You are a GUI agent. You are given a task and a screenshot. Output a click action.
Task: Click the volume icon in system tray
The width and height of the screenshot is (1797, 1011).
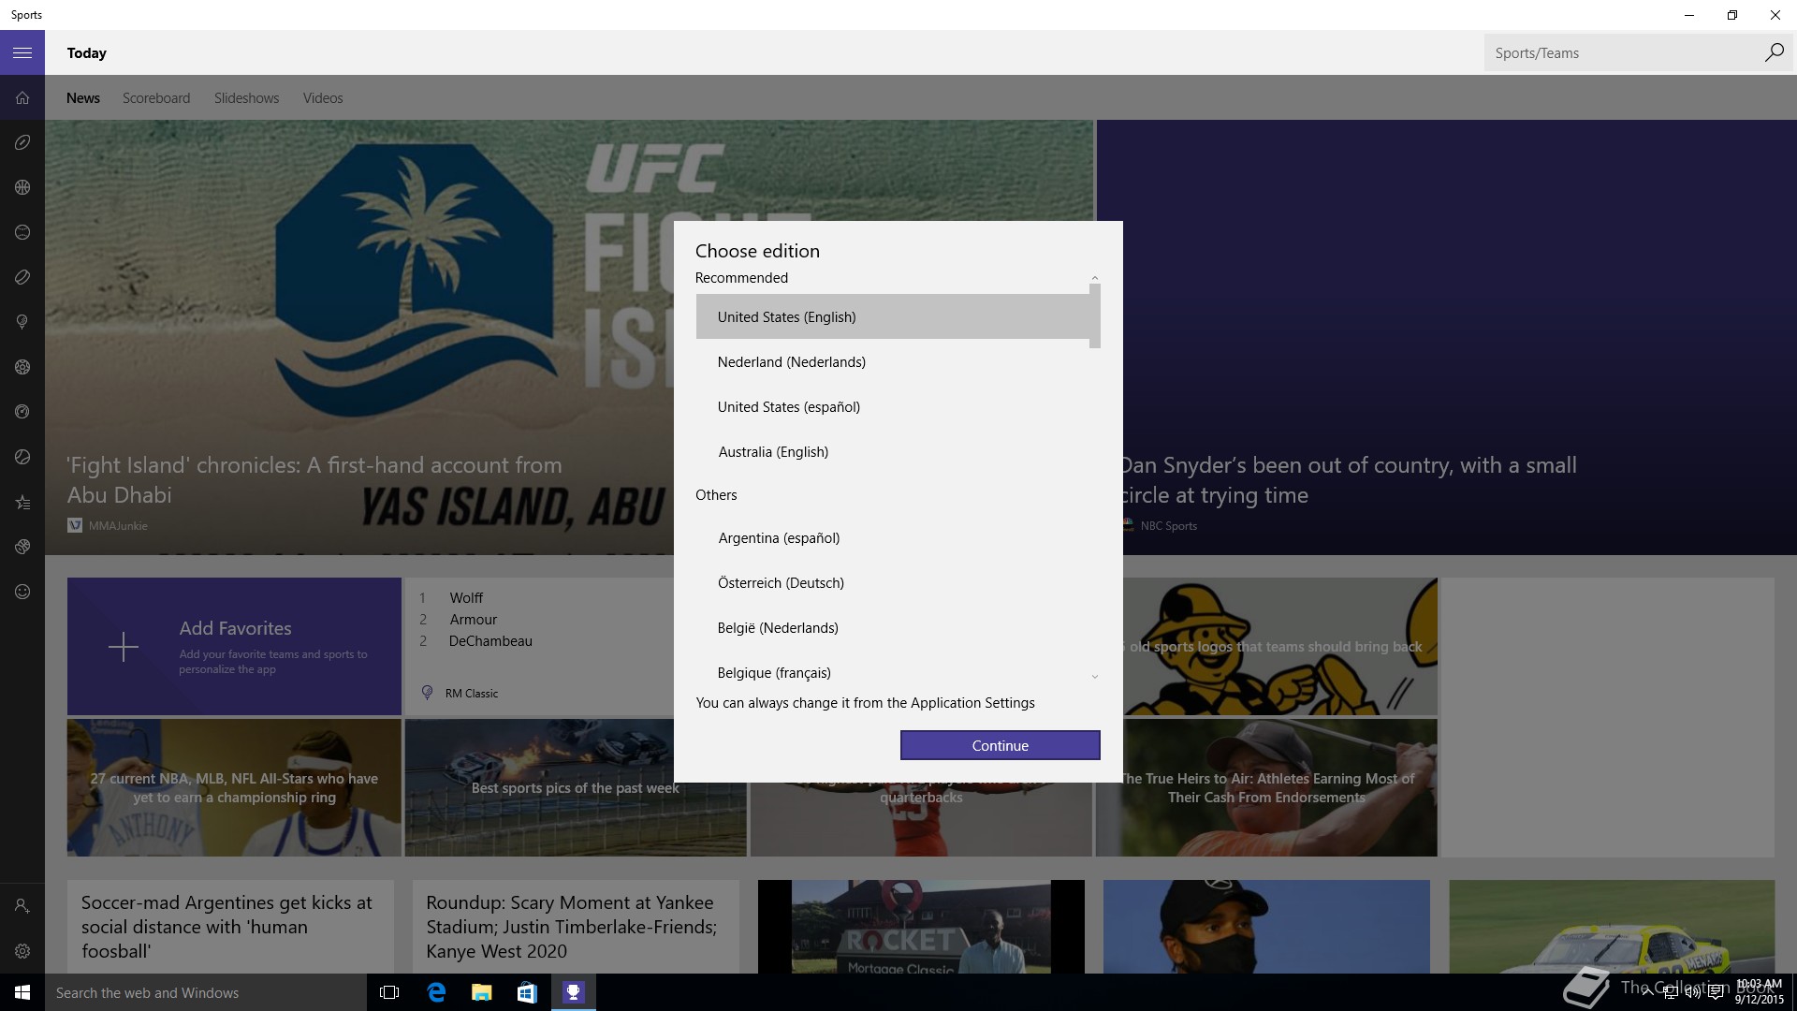pos(1692,992)
